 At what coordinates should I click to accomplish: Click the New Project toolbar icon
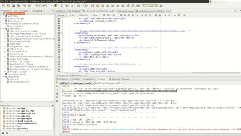(8, 6)
